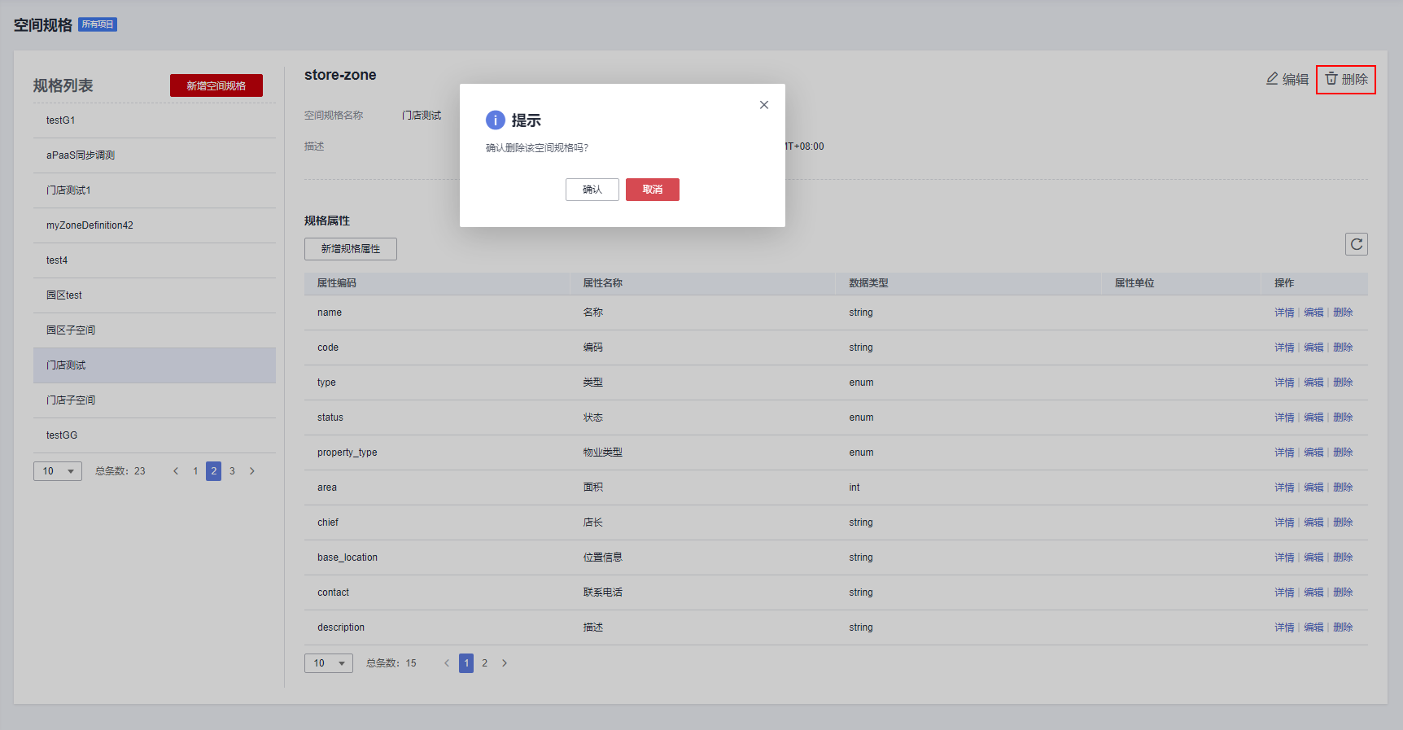1403x730 pixels.
Task: Open page size dropdown under 规格列表
Action: click(58, 471)
